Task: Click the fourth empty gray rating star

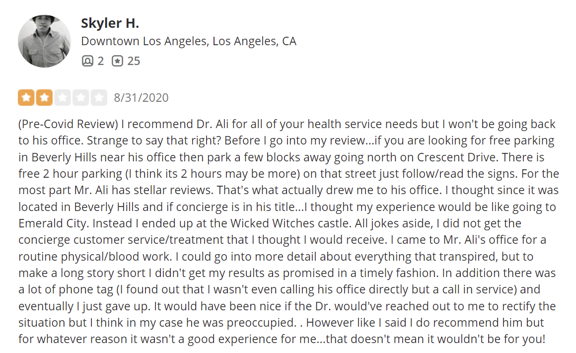Action: click(x=80, y=98)
